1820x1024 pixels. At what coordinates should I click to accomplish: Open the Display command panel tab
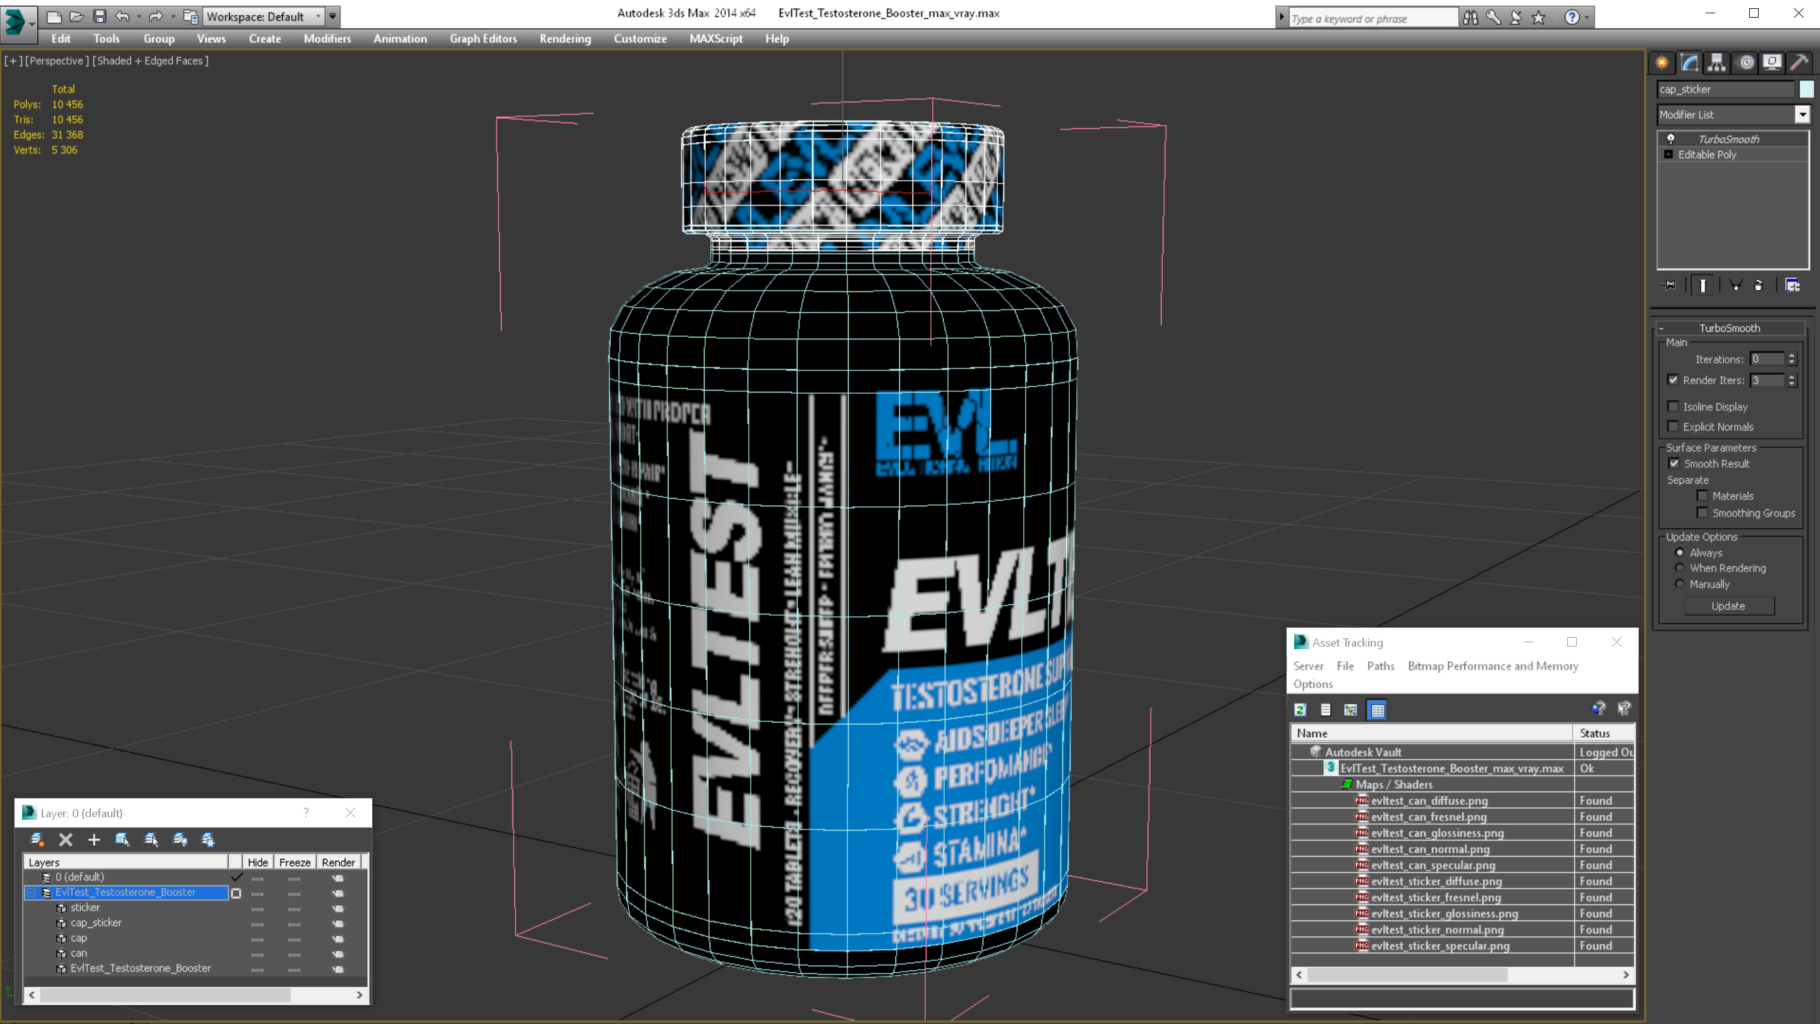pyautogui.click(x=1772, y=63)
